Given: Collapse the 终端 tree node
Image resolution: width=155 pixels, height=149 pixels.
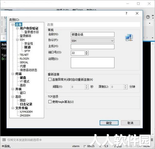Looking at the screenshot, I should click(x=13, y=74).
